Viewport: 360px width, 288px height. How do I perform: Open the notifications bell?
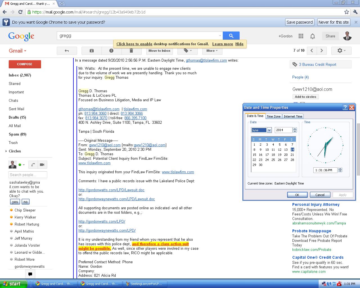click(x=312, y=36)
